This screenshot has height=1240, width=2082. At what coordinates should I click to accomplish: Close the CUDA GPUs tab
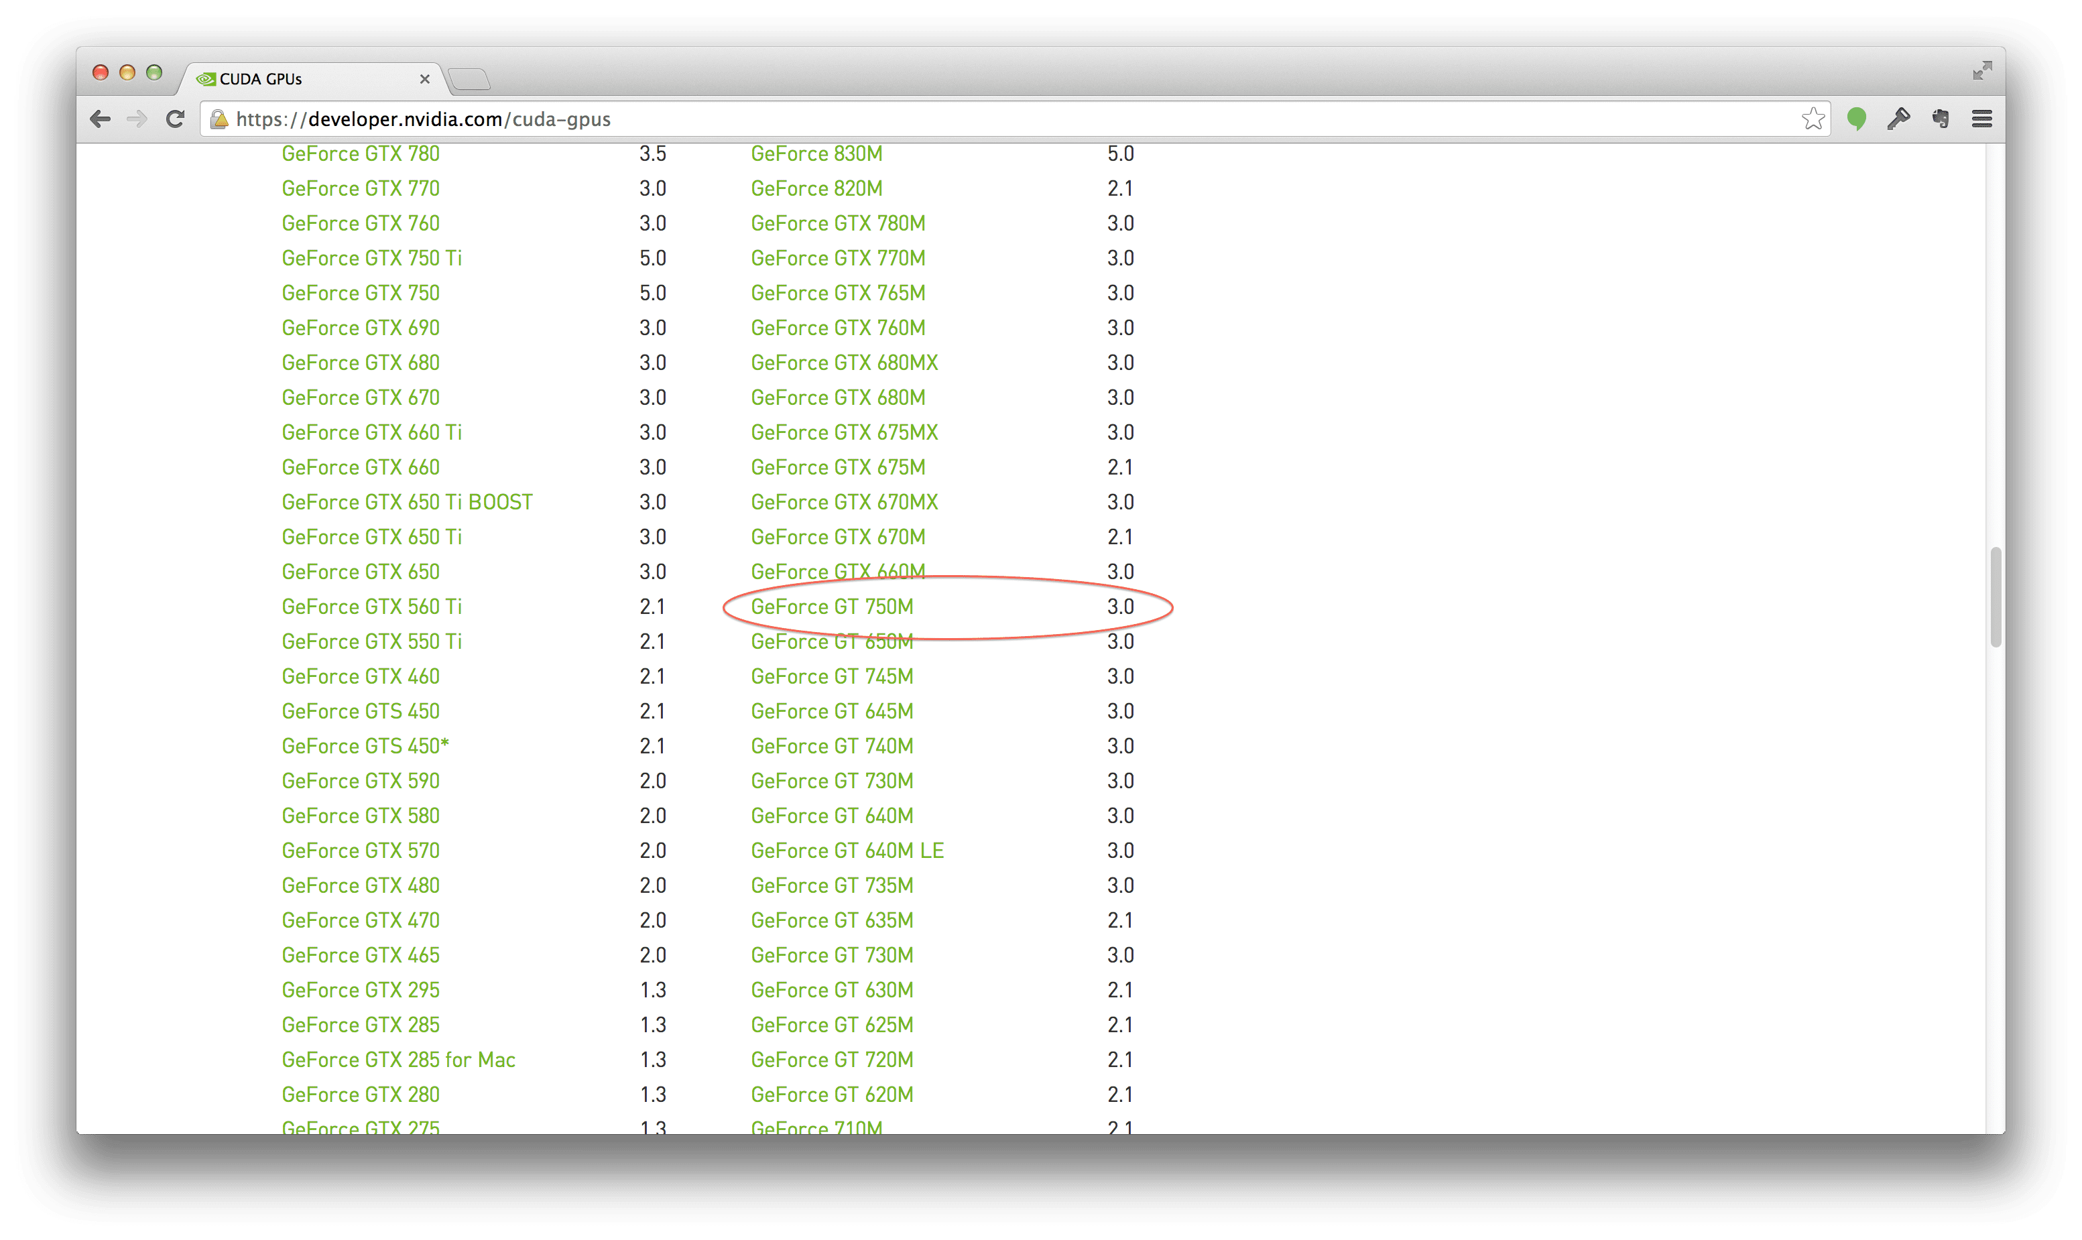point(424,78)
